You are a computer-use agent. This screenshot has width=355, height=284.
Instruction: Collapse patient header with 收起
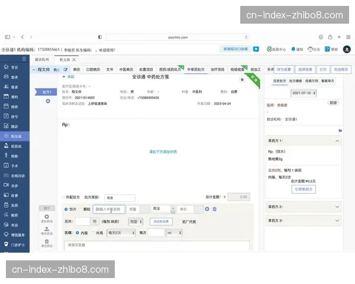[69, 77]
